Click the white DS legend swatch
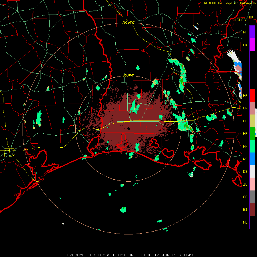Viewport: 257px width, 257px height. coord(252,171)
